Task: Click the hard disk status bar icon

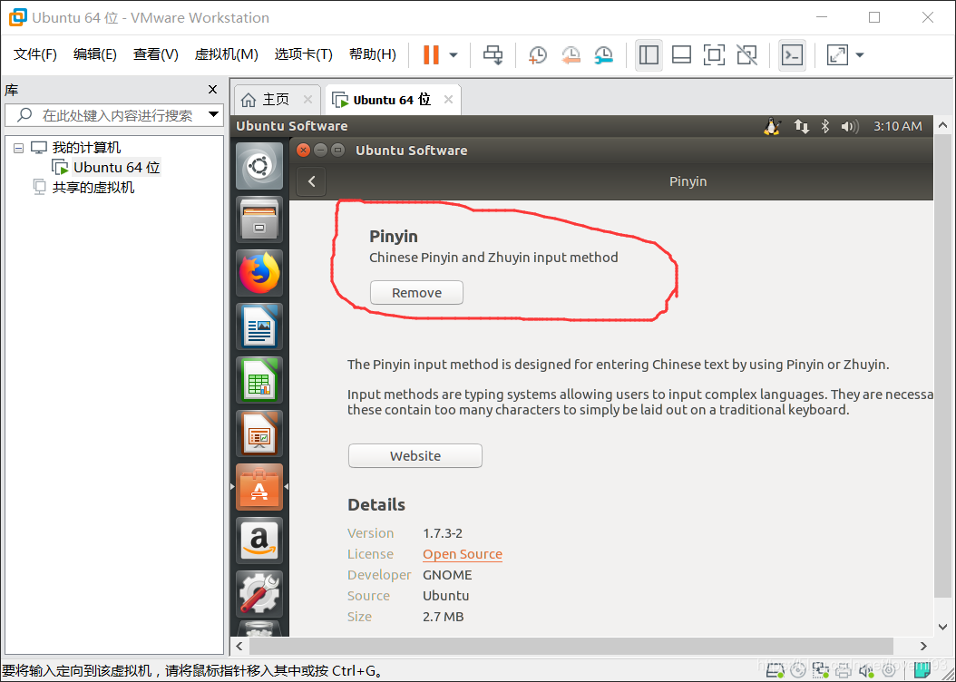Action: coord(775,671)
